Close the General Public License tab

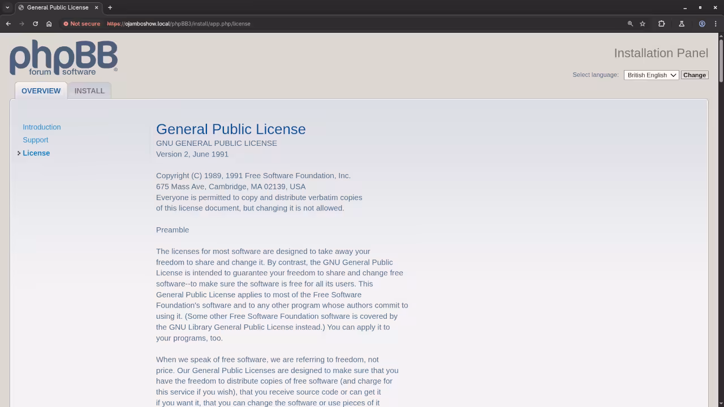tap(96, 7)
